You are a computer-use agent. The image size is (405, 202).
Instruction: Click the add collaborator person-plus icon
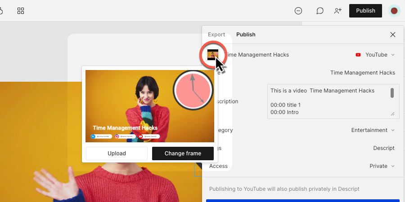click(x=338, y=11)
